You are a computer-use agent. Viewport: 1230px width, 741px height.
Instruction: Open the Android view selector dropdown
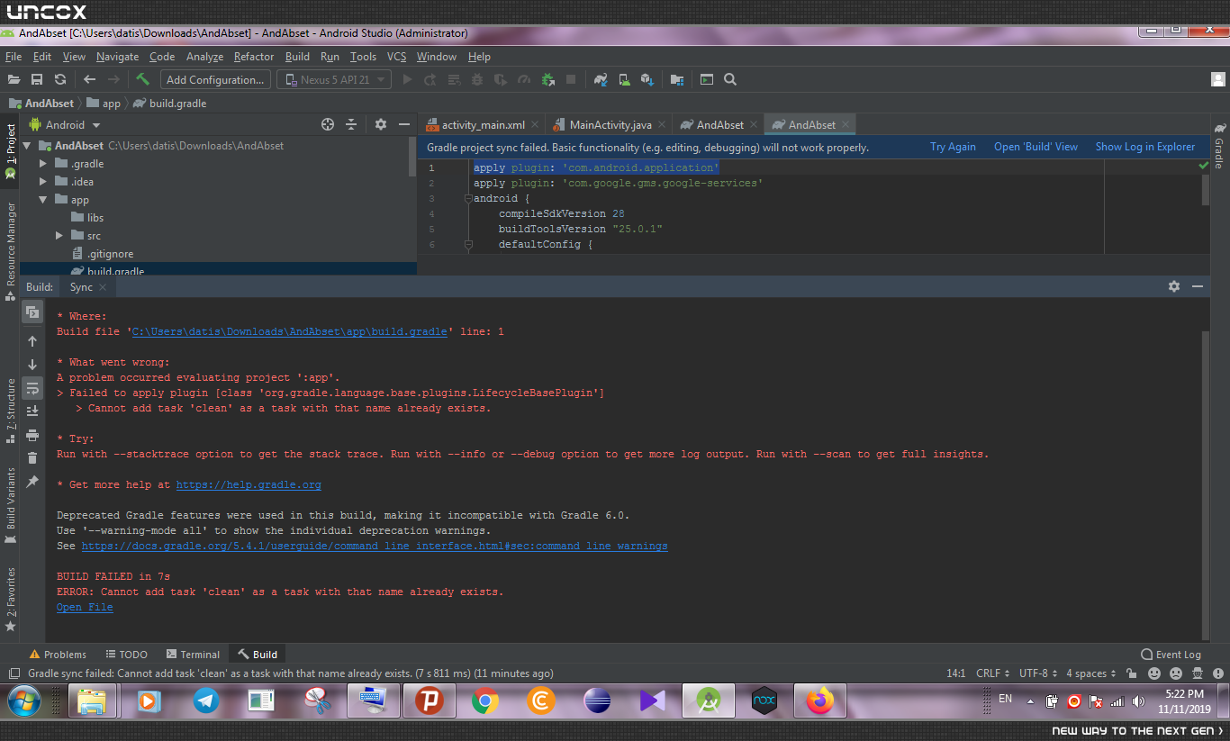coord(65,125)
